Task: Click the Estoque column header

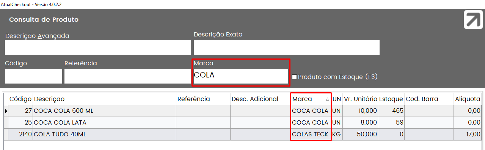Action: (391, 99)
